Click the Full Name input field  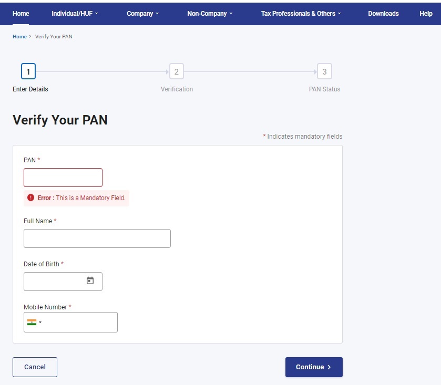(x=97, y=238)
